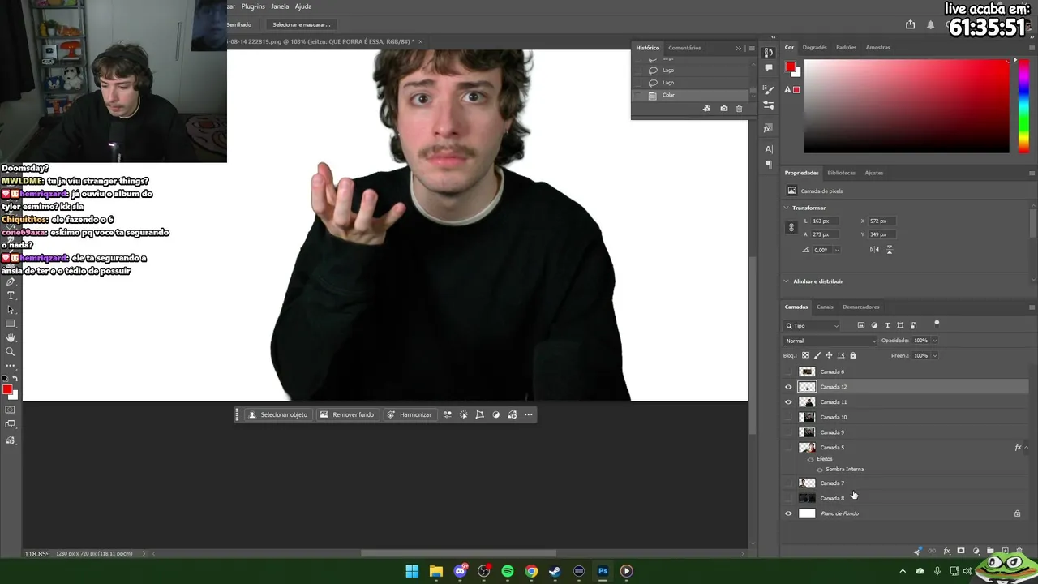Toggle Sombra Interna effect visibility
Viewport: 1038px width, 584px height.
click(x=820, y=470)
